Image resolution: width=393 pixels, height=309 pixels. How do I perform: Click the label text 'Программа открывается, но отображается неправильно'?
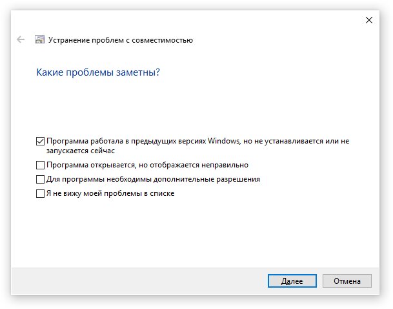tap(147, 165)
